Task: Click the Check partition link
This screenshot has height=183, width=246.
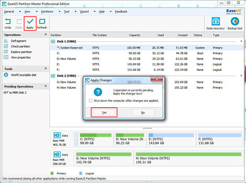Action: [21, 46]
